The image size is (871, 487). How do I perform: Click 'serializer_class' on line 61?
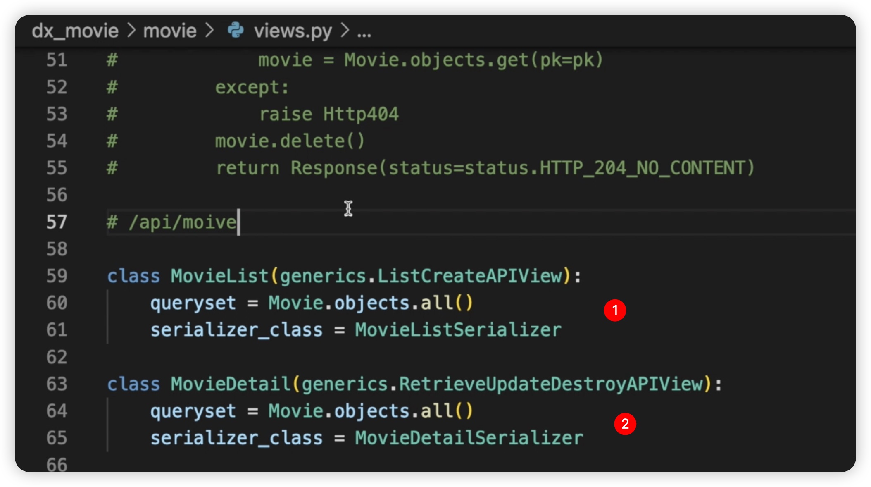click(x=236, y=330)
